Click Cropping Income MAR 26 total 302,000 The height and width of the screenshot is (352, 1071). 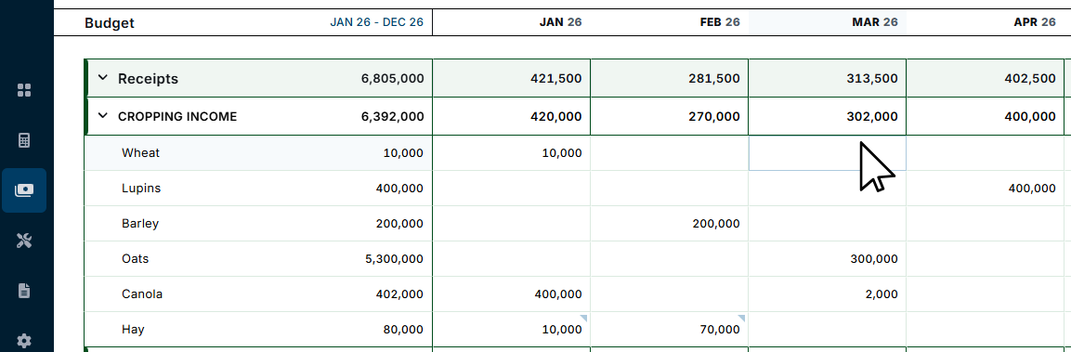871,117
